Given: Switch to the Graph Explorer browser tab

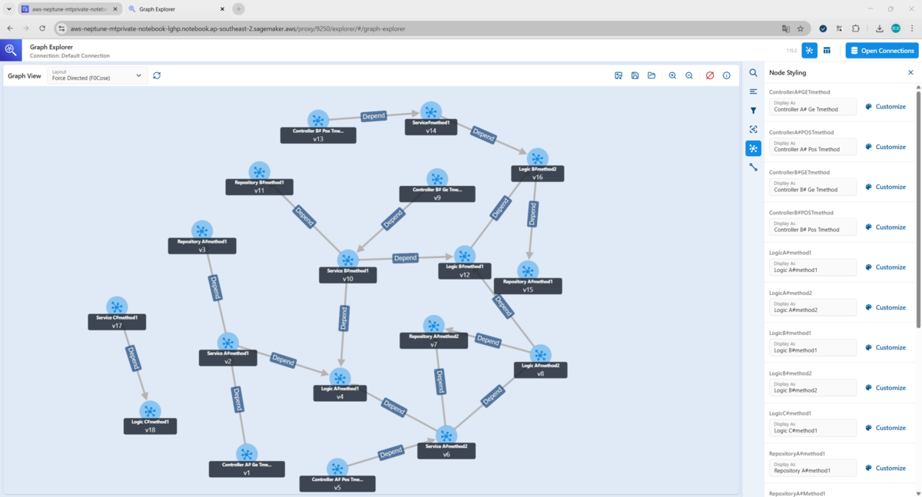Looking at the screenshot, I should (177, 9).
